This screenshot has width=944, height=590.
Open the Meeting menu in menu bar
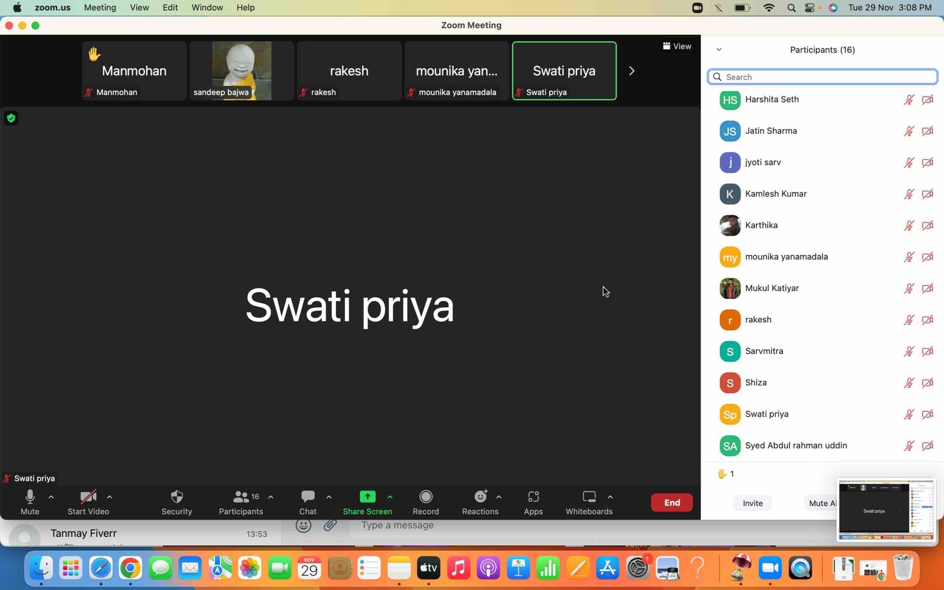click(x=100, y=8)
